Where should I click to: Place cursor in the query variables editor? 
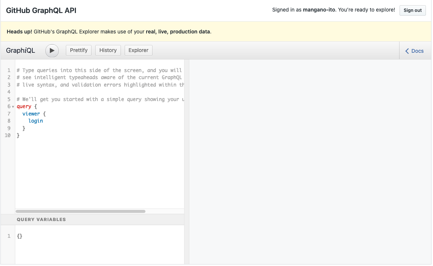[x=99, y=244]
